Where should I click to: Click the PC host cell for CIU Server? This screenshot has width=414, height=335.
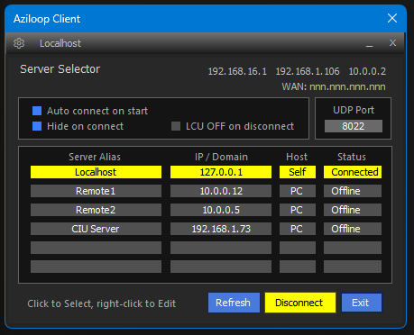coord(298,229)
